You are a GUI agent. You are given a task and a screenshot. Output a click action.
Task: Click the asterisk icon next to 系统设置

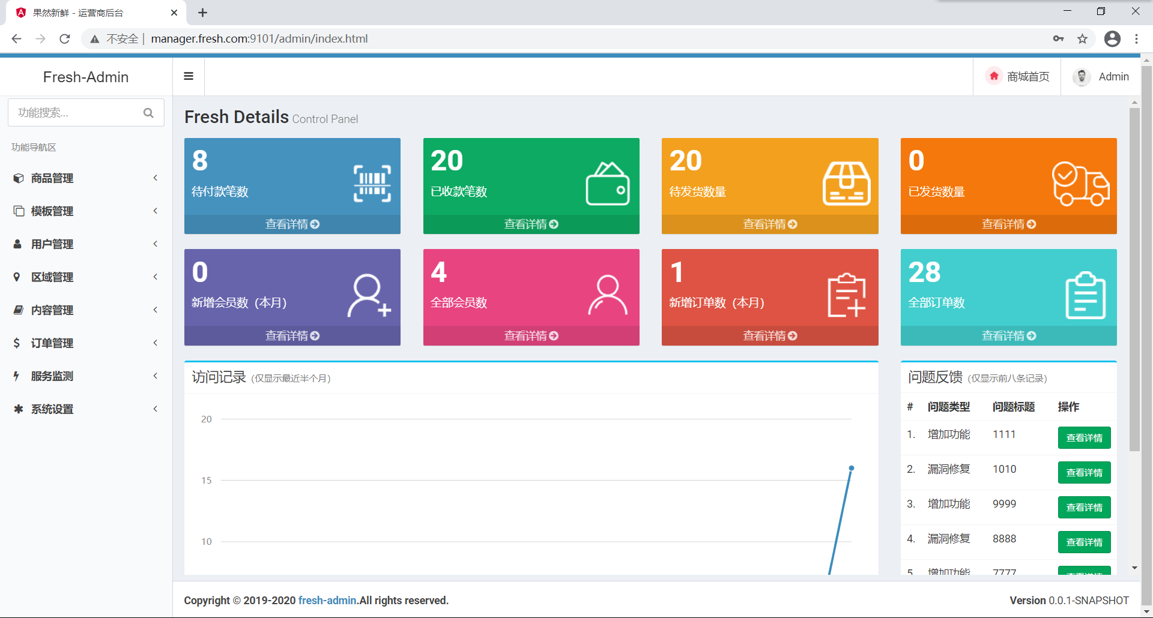pos(19,409)
